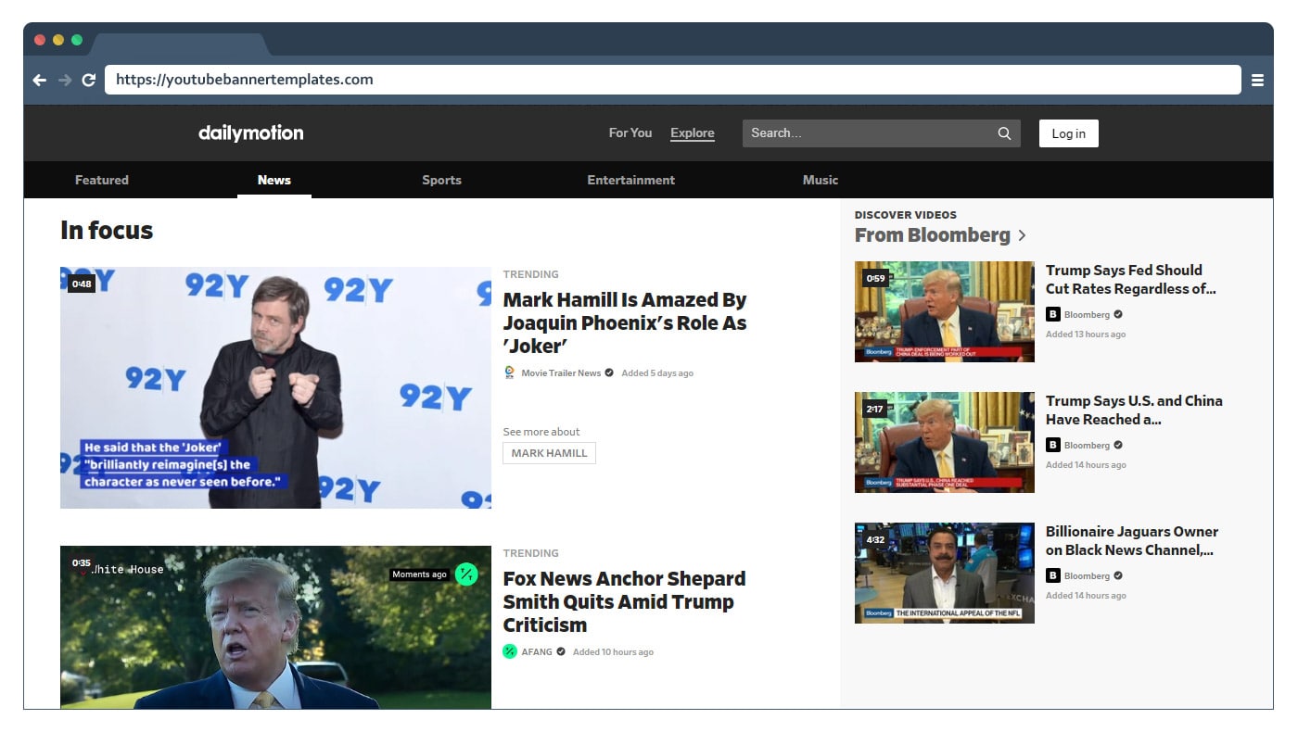Click the Movie Trailer News channel avatar
The image size is (1298, 732).
tap(509, 372)
